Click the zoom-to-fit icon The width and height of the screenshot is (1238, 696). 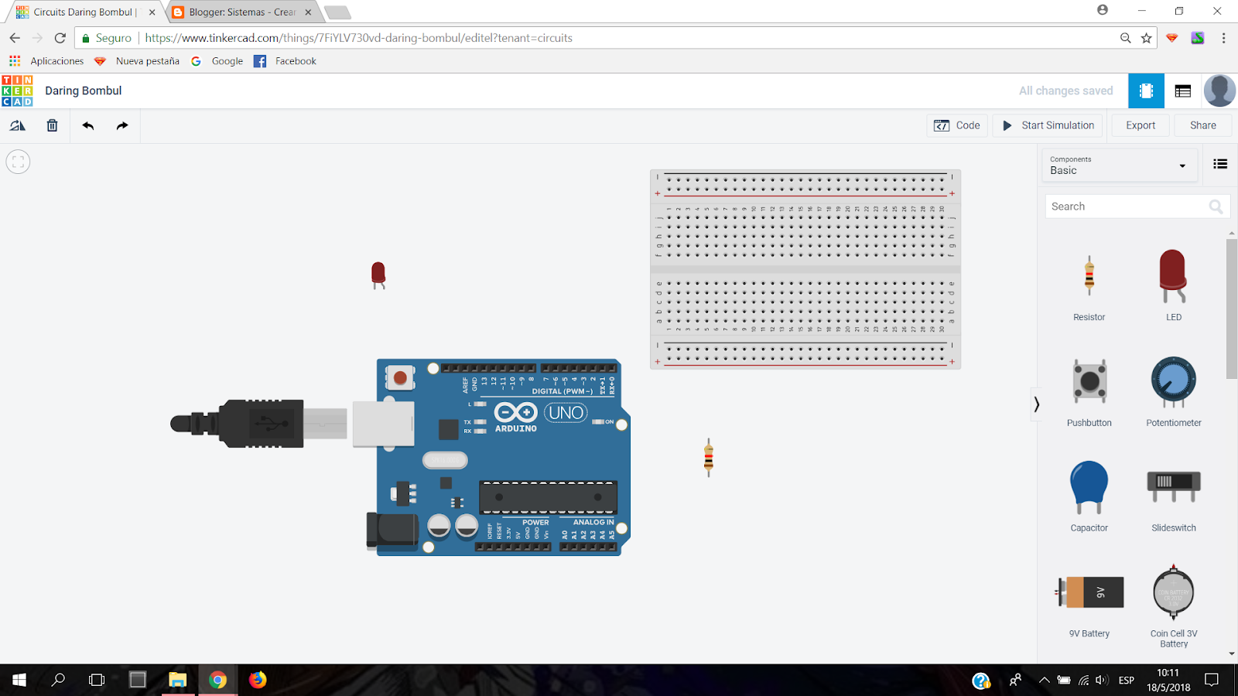18,161
